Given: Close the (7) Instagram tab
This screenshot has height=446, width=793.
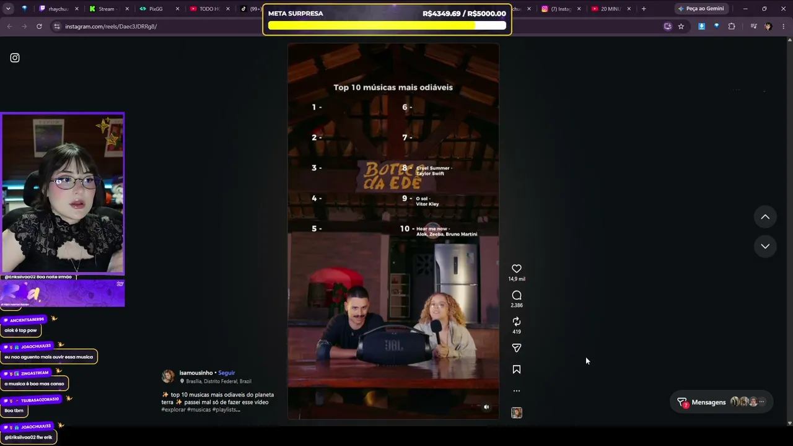Looking at the screenshot, I should pyautogui.click(x=579, y=9).
